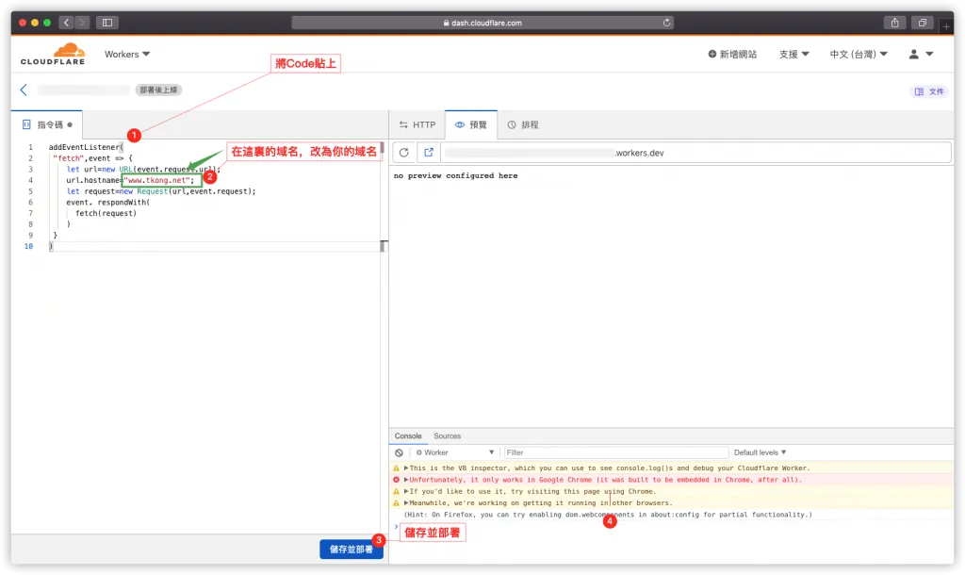965x575 pixels.
Task: Open preview in new window icon
Action: [x=429, y=153]
